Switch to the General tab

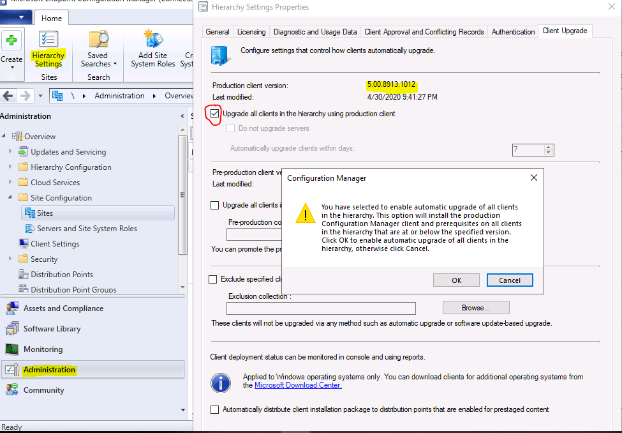218,32
